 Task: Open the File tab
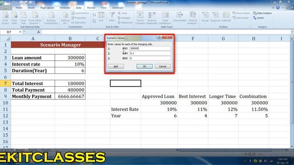coord(6,8)
